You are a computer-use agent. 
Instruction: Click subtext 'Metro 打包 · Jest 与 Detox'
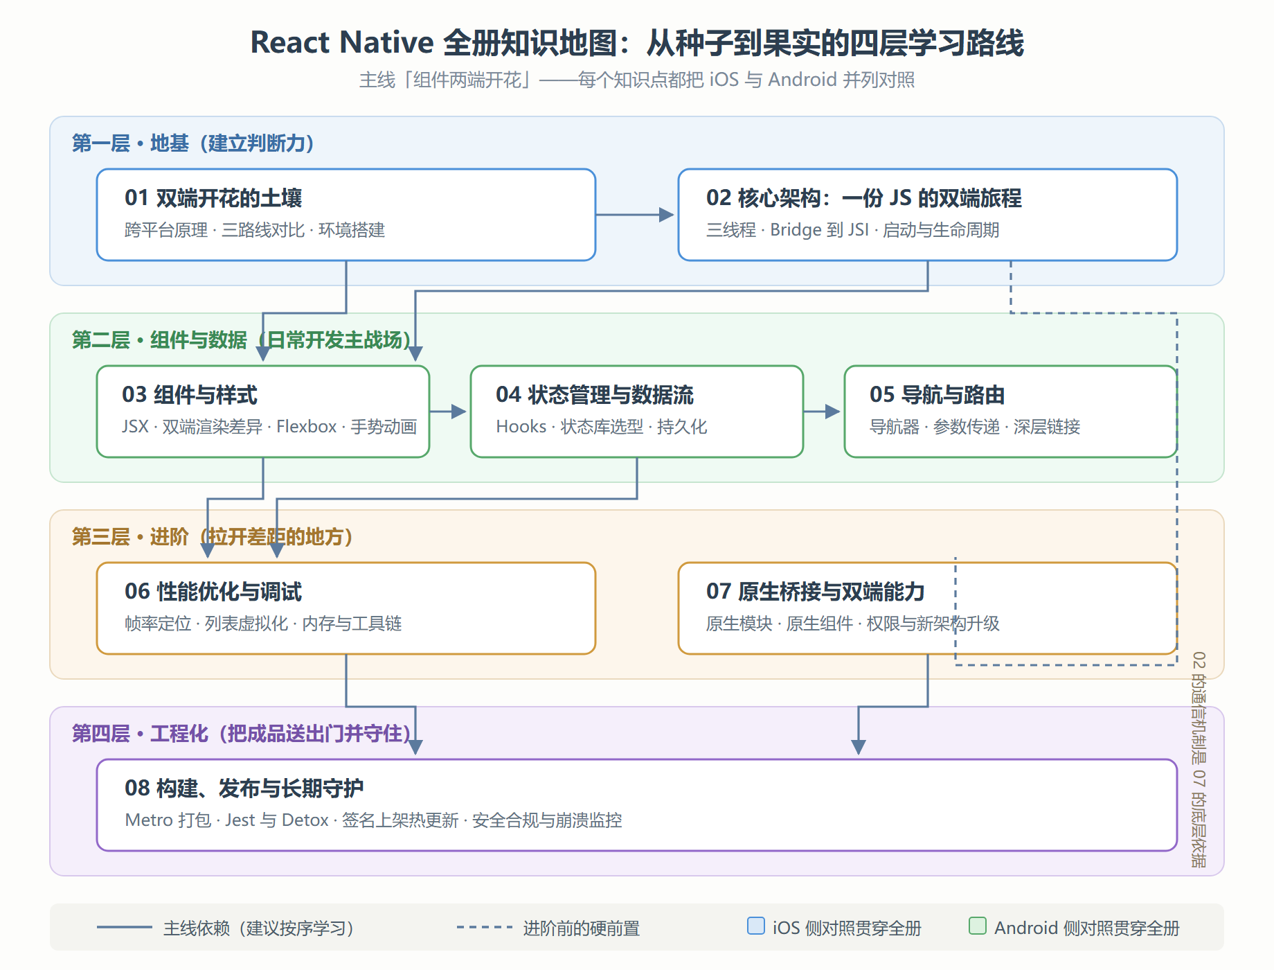[227, 820]
